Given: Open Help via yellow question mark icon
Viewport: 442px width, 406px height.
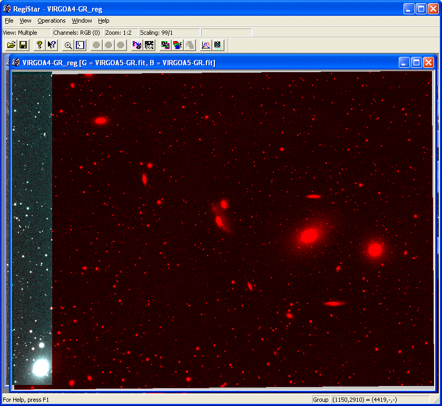Looking at the screenshot, I should click(x=39, y=45).
